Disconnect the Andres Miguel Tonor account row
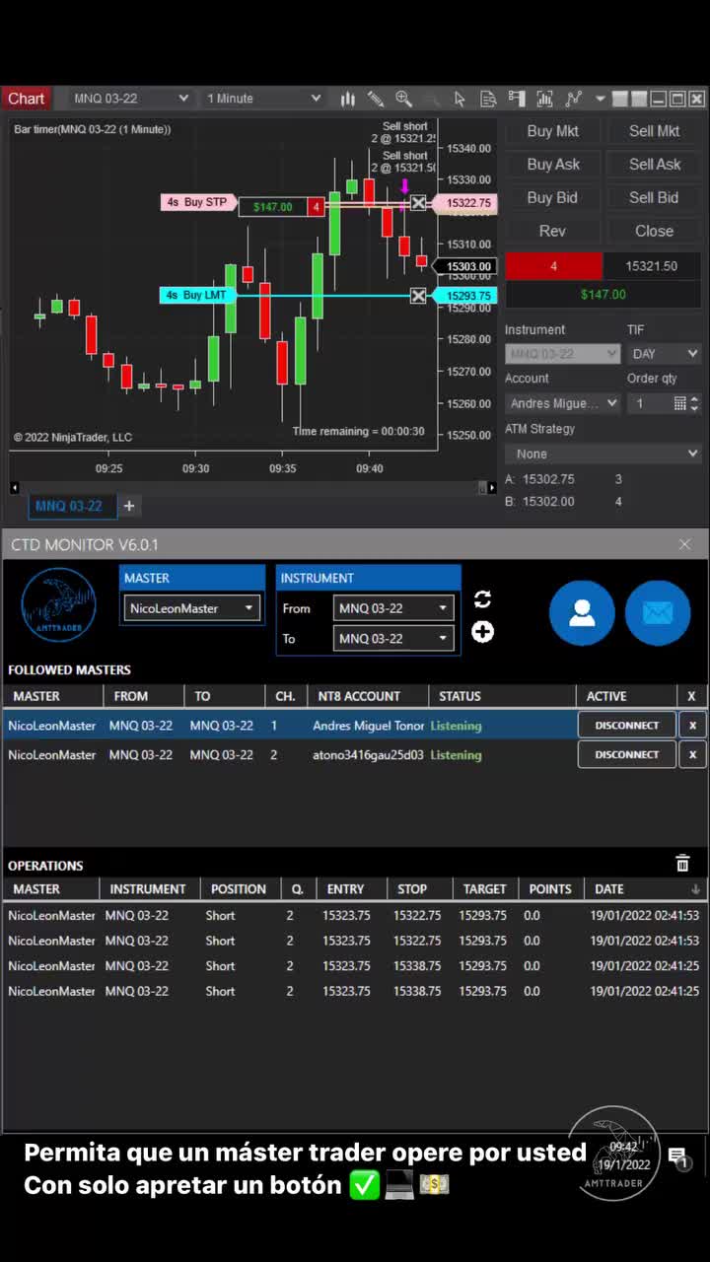710x1262 pixels. pos(627,725)
